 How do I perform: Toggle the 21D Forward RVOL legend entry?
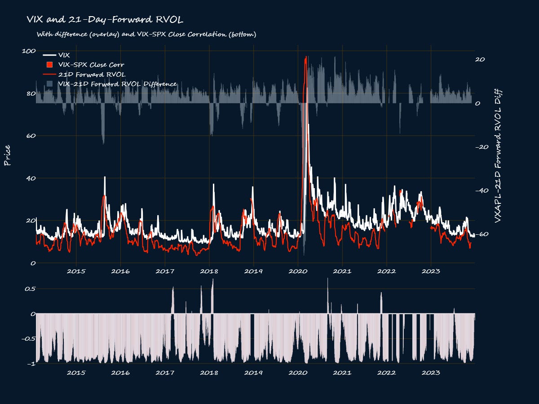point(84,74)
